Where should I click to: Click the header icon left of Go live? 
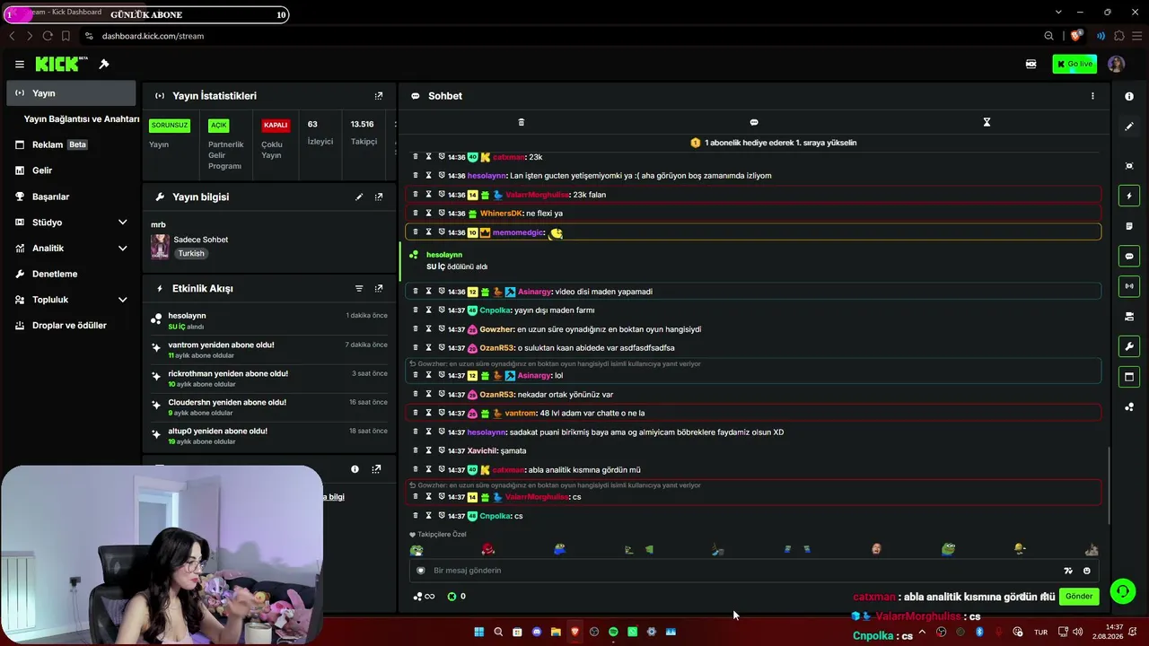[x=1031, y=65]
